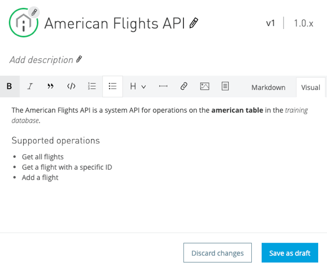Switch to the Markdown tab
The width and height of the screenshot is (327, 266).
point(268,87)
